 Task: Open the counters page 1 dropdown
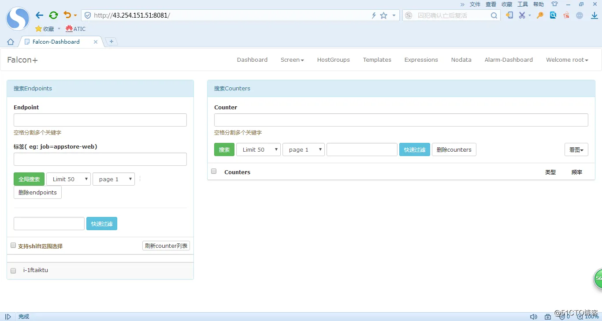click(304, 149)
